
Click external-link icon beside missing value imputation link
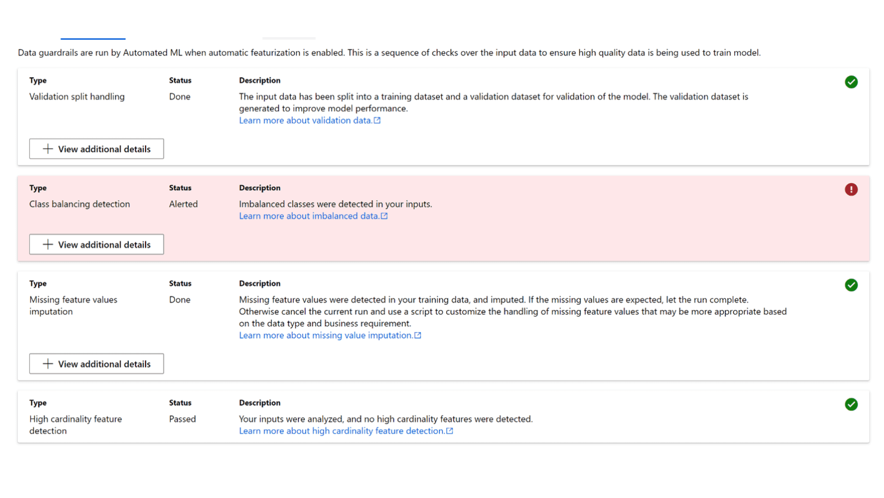(x=417, y=336)
